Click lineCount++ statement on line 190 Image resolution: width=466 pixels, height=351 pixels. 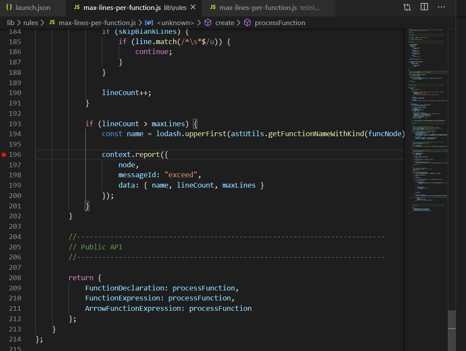(127, 93)
